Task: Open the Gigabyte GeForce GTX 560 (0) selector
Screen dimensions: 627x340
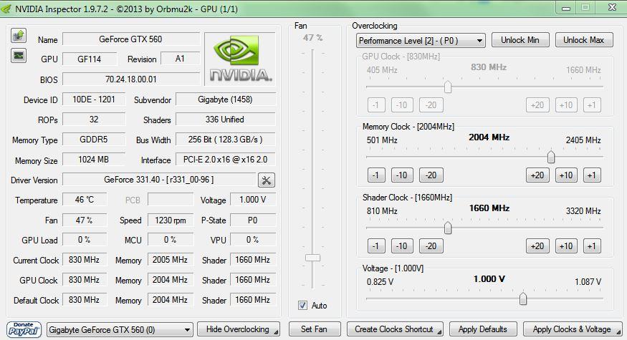Action: point(120,329)
